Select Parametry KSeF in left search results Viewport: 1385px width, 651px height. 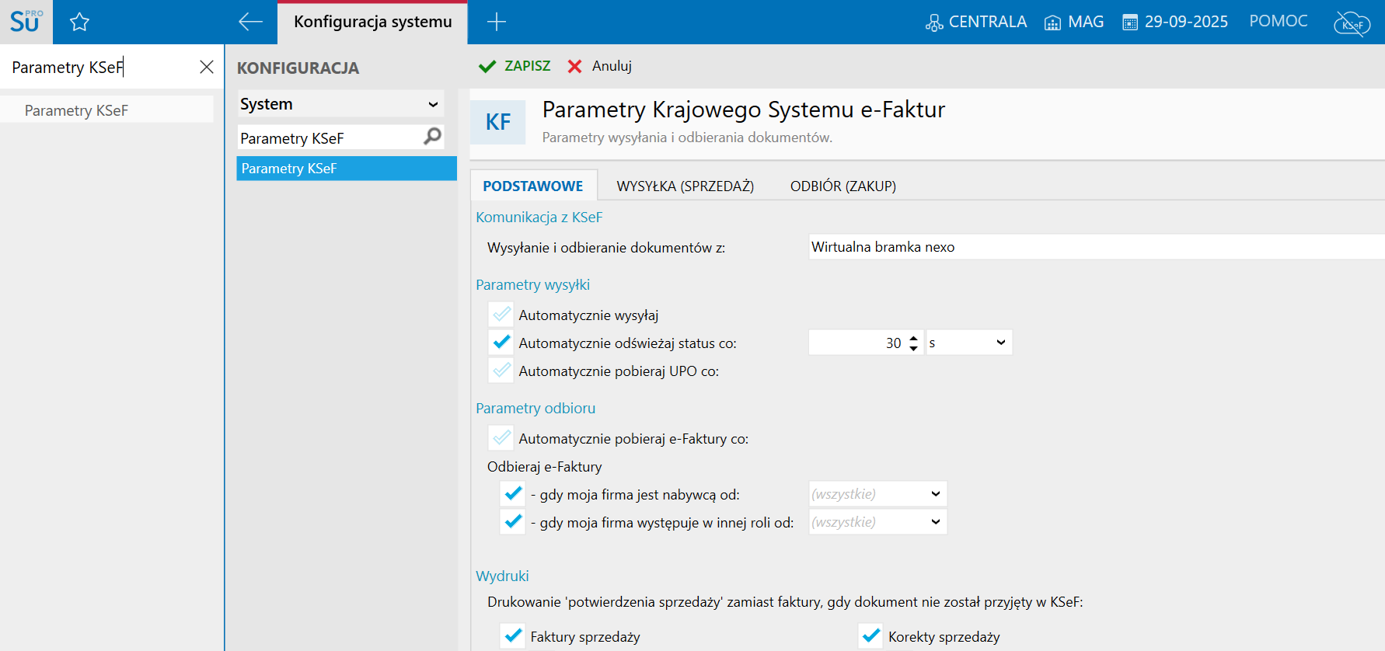[76, 110]
